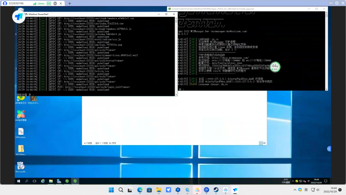Open 360软件管家 desktop shortcut
Screen dimensions: 346x195
tap(21, 116)
